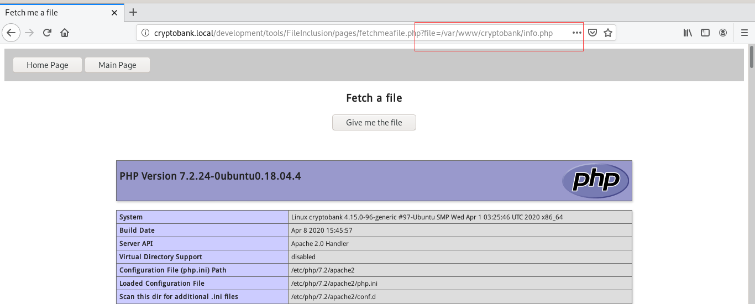Click the URL address bar field
755x304 pixels.
tap(354, 33)
